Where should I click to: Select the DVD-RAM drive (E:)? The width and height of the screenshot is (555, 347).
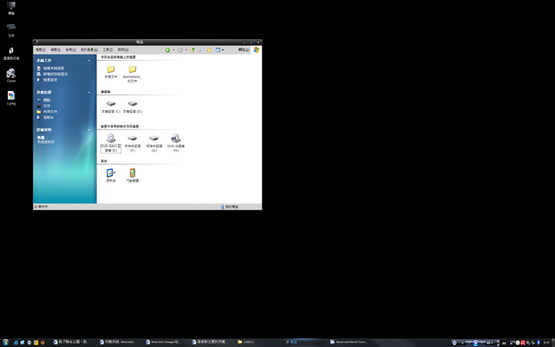coord(111,143)
